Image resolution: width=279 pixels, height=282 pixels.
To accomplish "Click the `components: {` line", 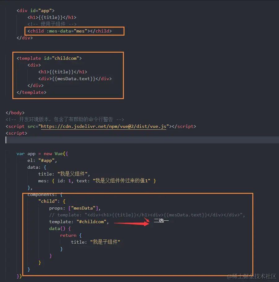I will pyautogui.click(x=45, y=195).
